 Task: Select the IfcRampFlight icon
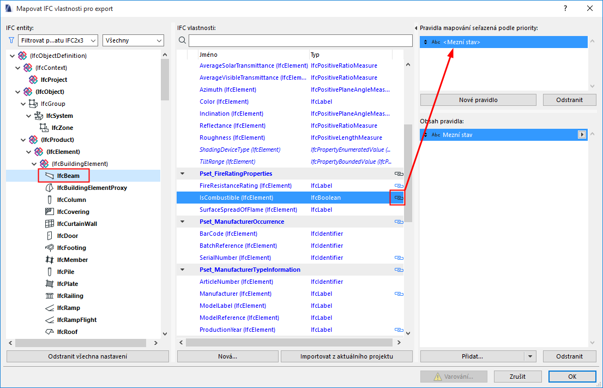point(49,320)
